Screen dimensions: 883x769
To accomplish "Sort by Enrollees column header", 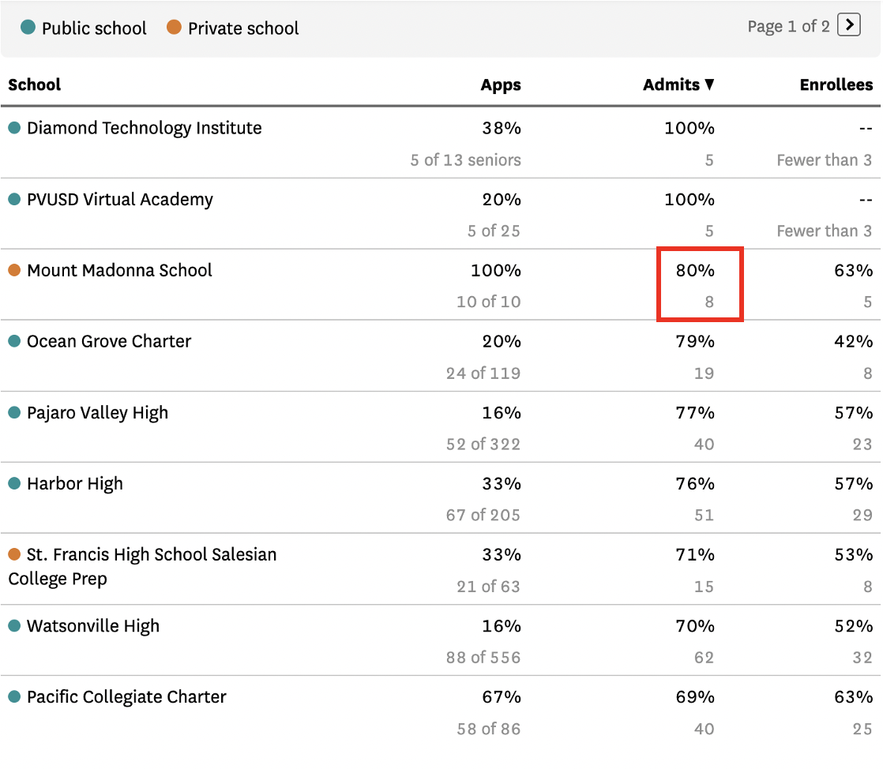I will coord(836,84).
